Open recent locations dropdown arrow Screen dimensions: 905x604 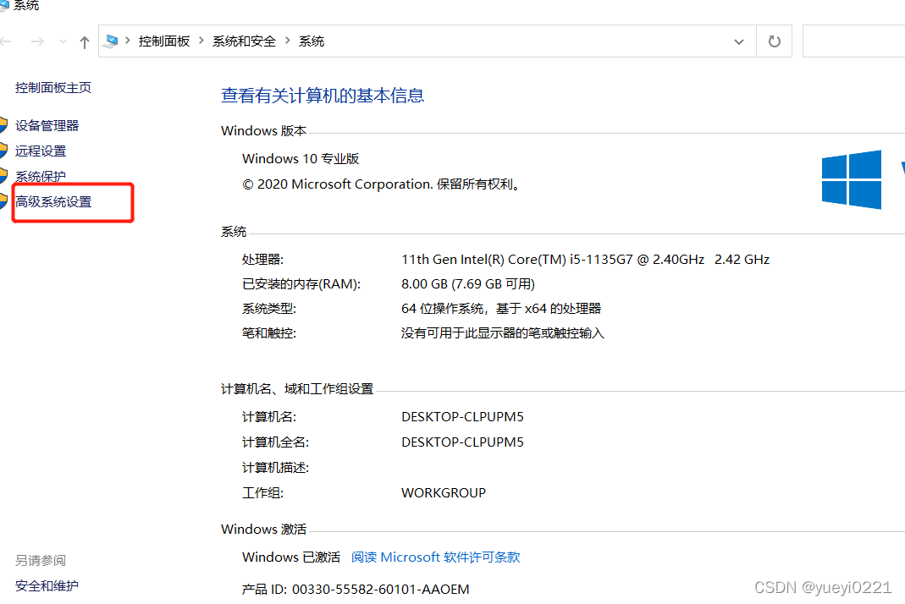coord(63,41)
